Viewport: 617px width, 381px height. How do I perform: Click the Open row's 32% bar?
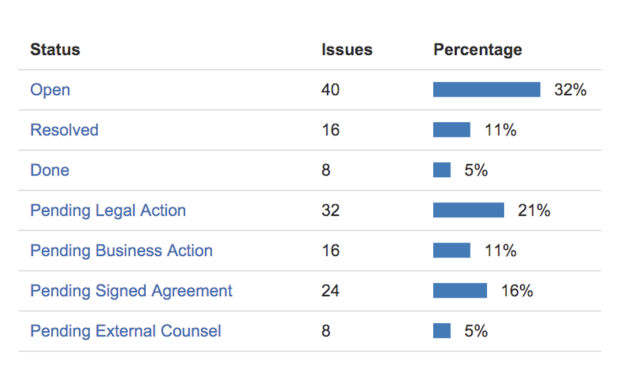[486, 90]
